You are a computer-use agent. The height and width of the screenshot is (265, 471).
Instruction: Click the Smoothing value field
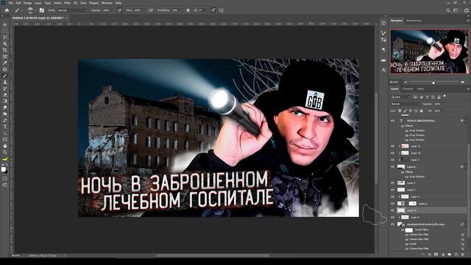[175, 10]
